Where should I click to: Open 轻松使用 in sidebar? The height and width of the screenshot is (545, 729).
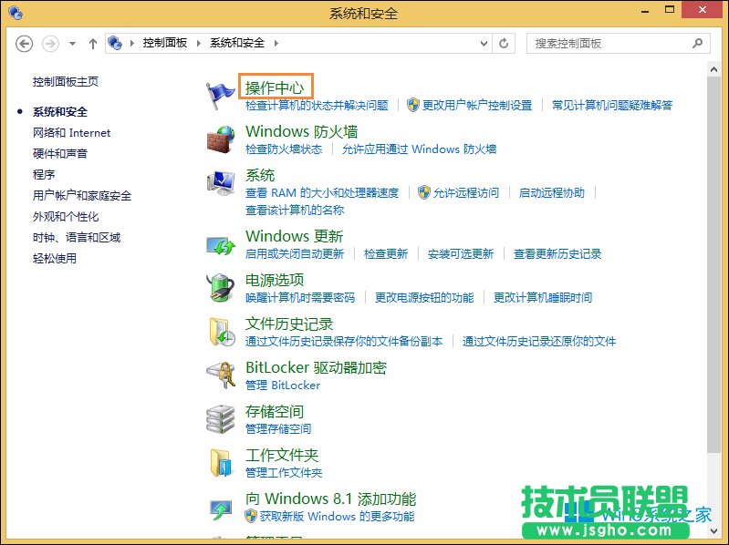tap(55, 258)
